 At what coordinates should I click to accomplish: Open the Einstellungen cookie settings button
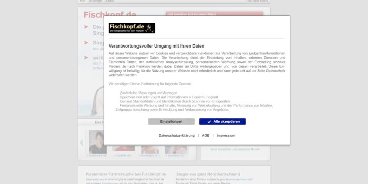(x=171, y=121)
